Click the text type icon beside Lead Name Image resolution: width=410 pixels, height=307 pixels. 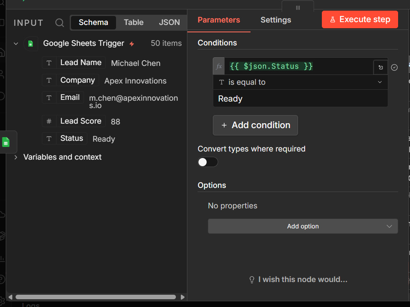coord(49,63)
